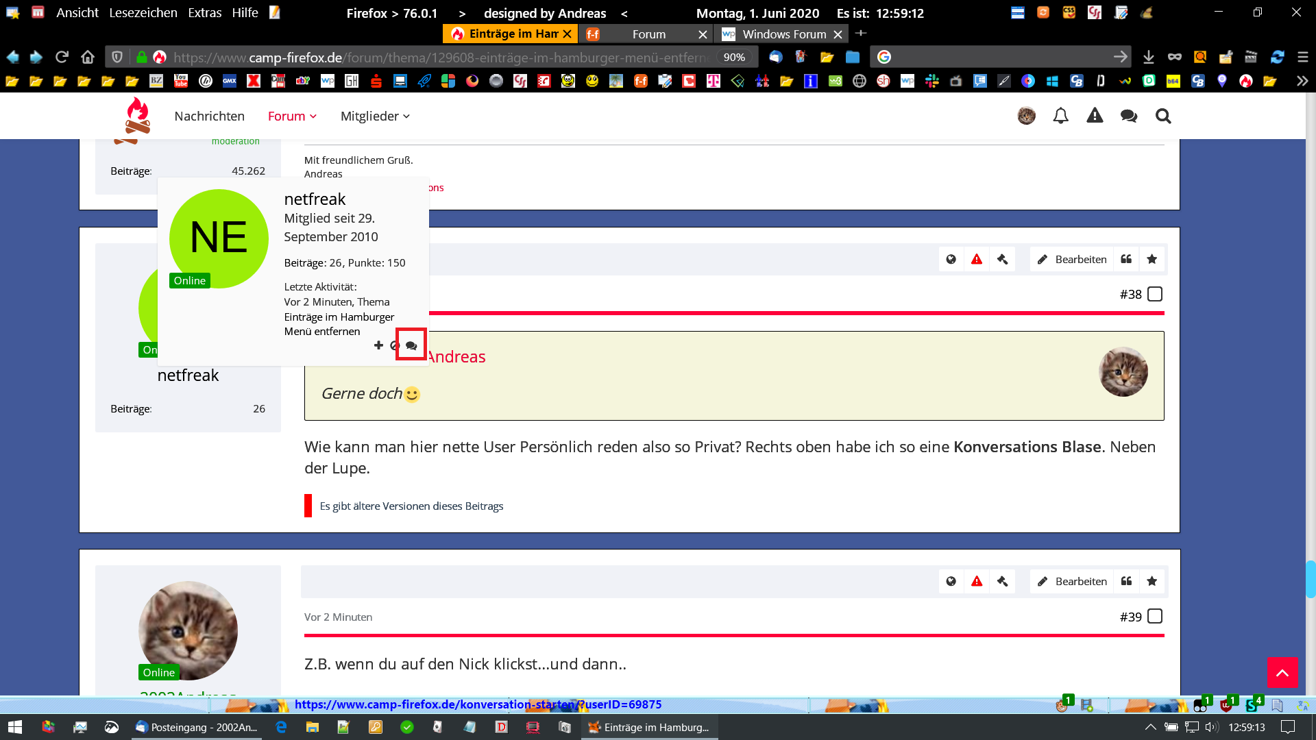Open the moderation warning triangle in header
The width and height of the screenshot is (1316, 740).
(1095, 116)
